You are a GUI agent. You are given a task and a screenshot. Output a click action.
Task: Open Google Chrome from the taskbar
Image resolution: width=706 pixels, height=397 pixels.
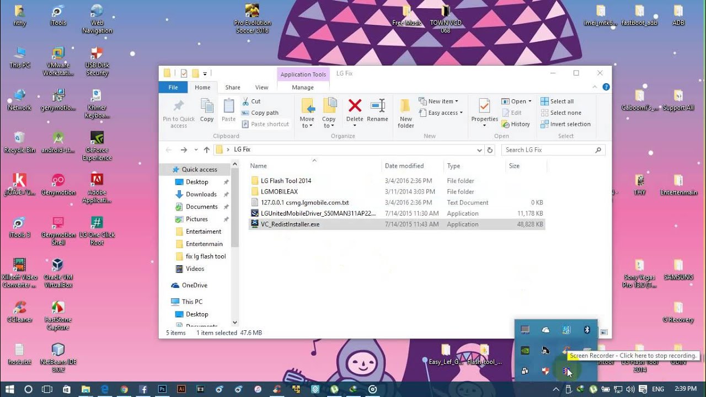124,389
